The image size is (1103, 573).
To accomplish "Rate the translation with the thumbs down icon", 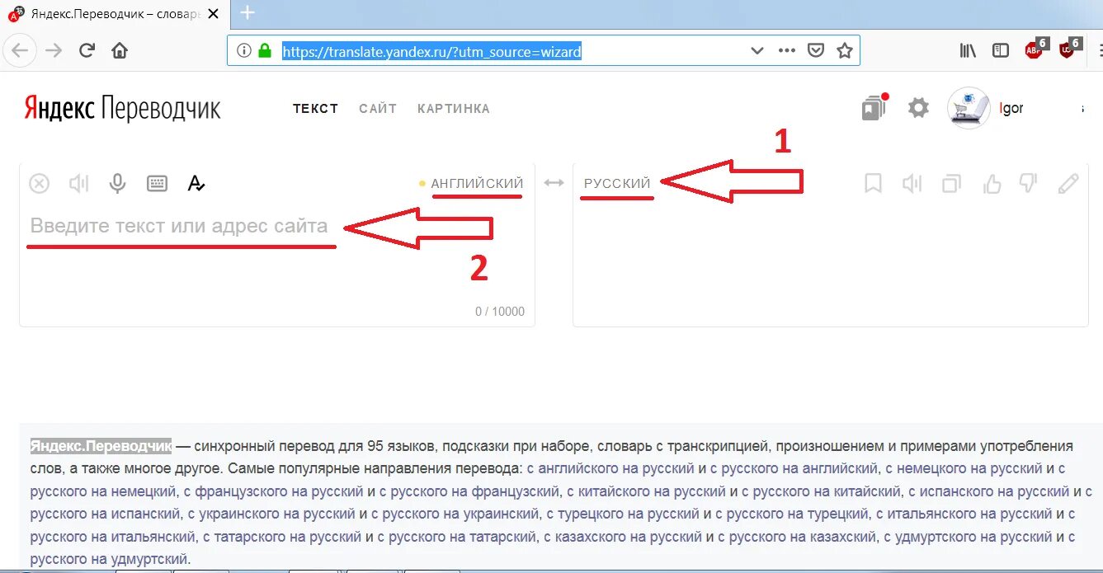I will coord(1028,183).
